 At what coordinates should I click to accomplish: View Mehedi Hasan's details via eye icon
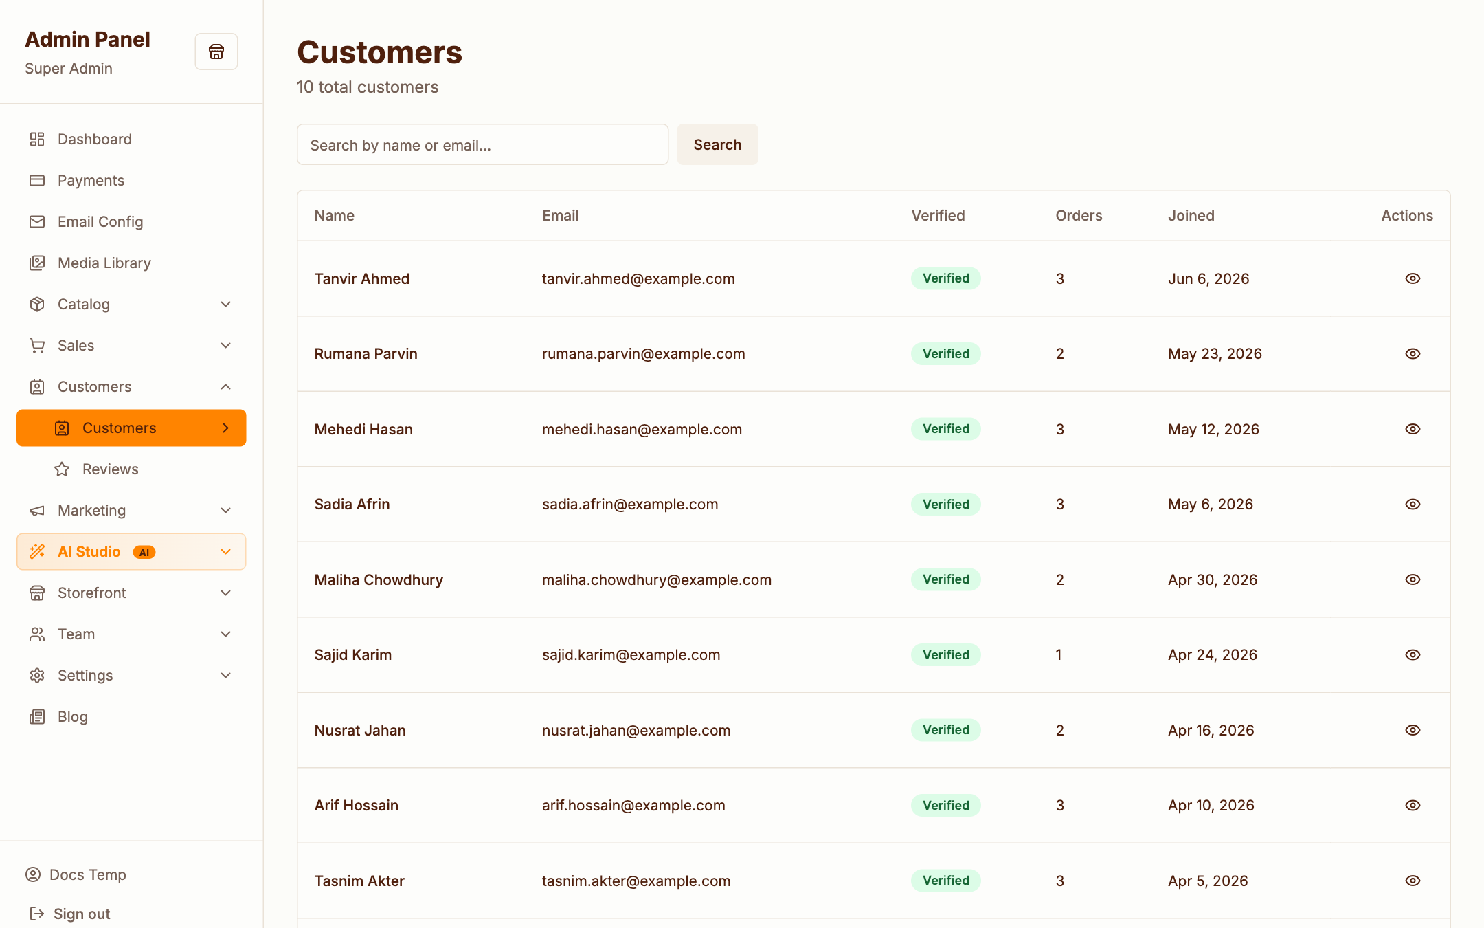(x=1413, y=429)
